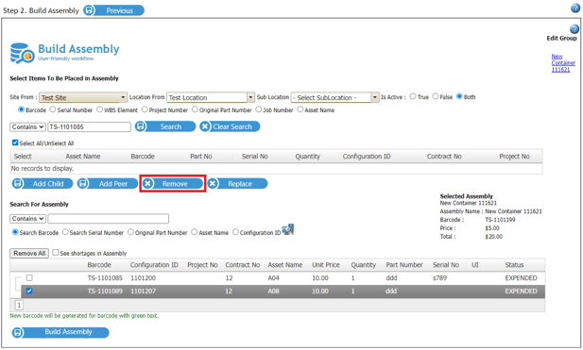Select the Barcode search radio button

tap(21, 109)
